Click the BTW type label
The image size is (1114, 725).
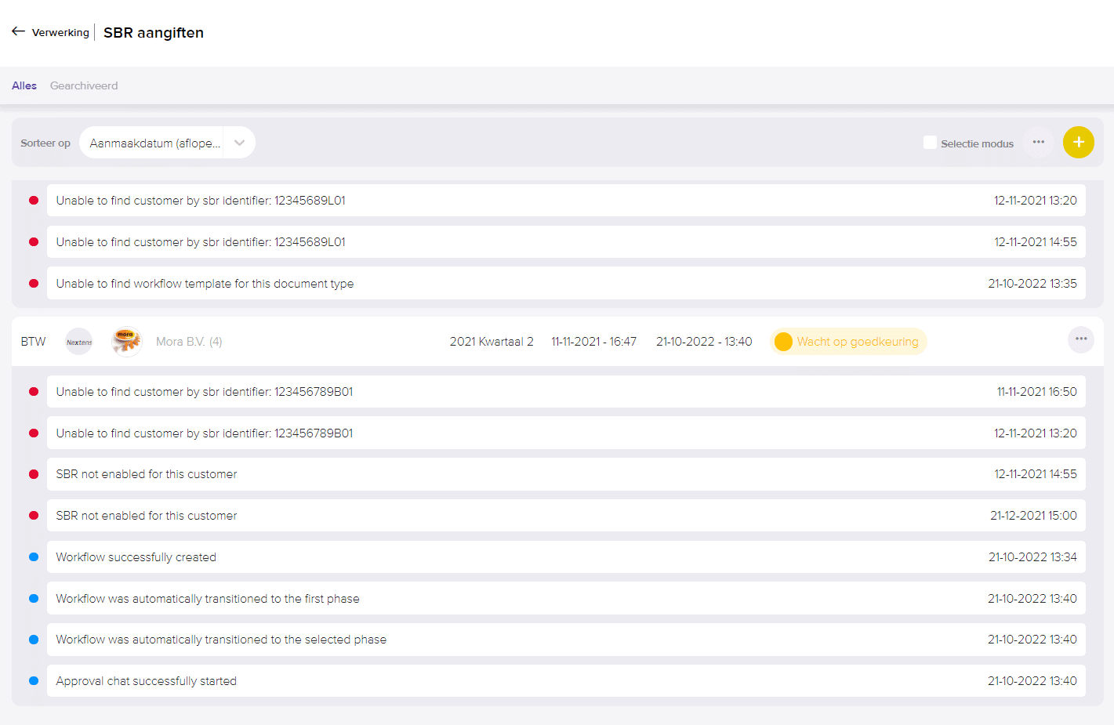pos(33,342)
